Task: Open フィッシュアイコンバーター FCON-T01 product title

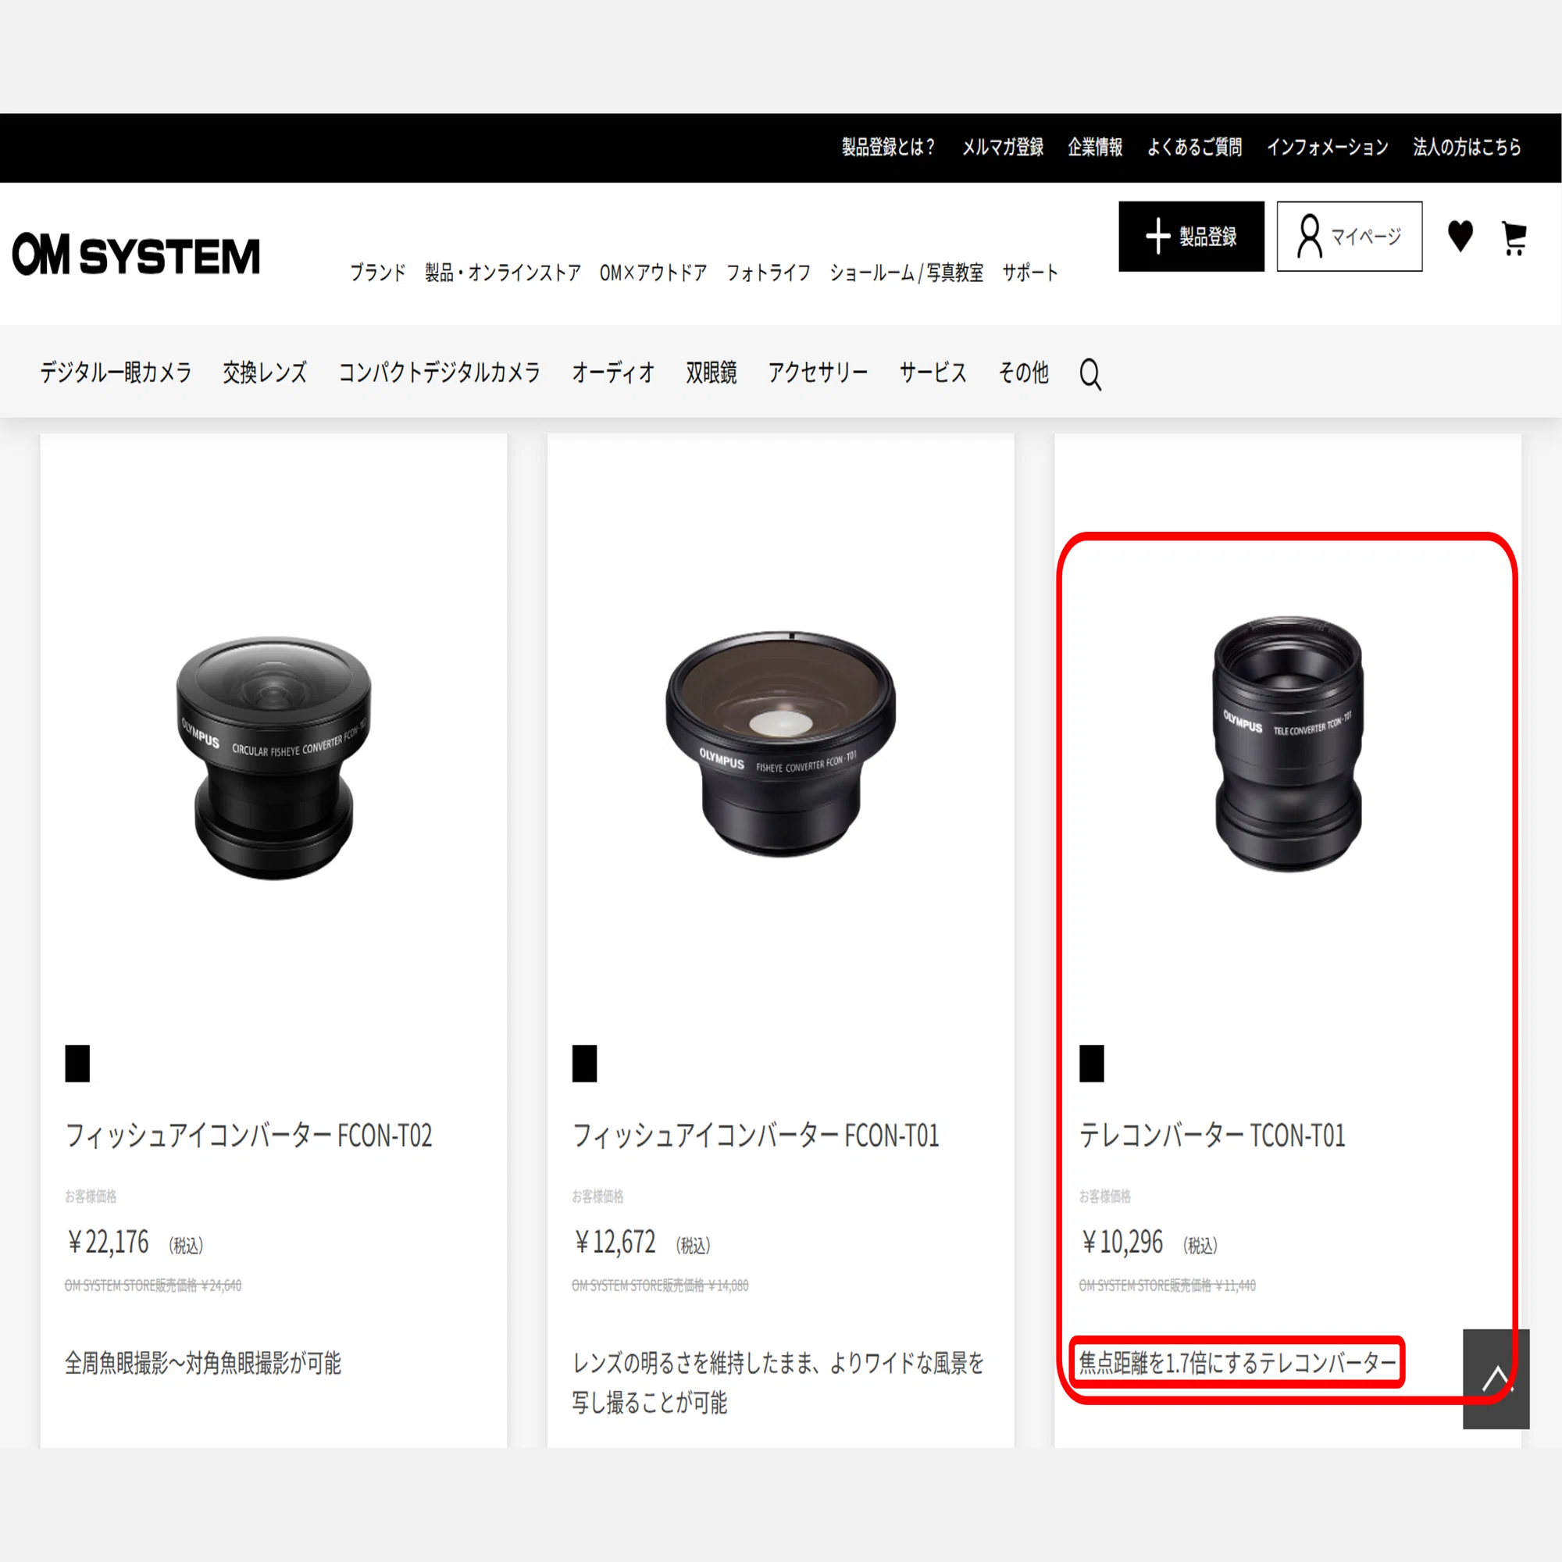Action: [755, 1136]
